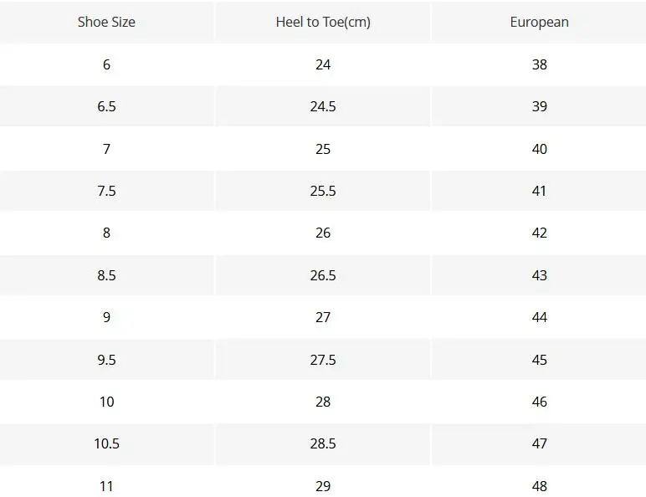Click European size 43 cell

pos(539,275)
